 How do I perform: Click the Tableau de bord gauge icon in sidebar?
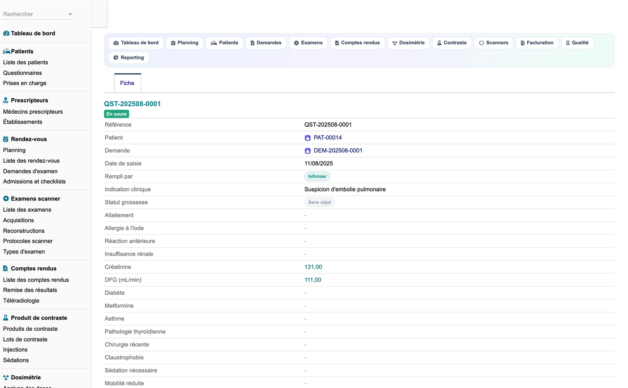(6, 33)
